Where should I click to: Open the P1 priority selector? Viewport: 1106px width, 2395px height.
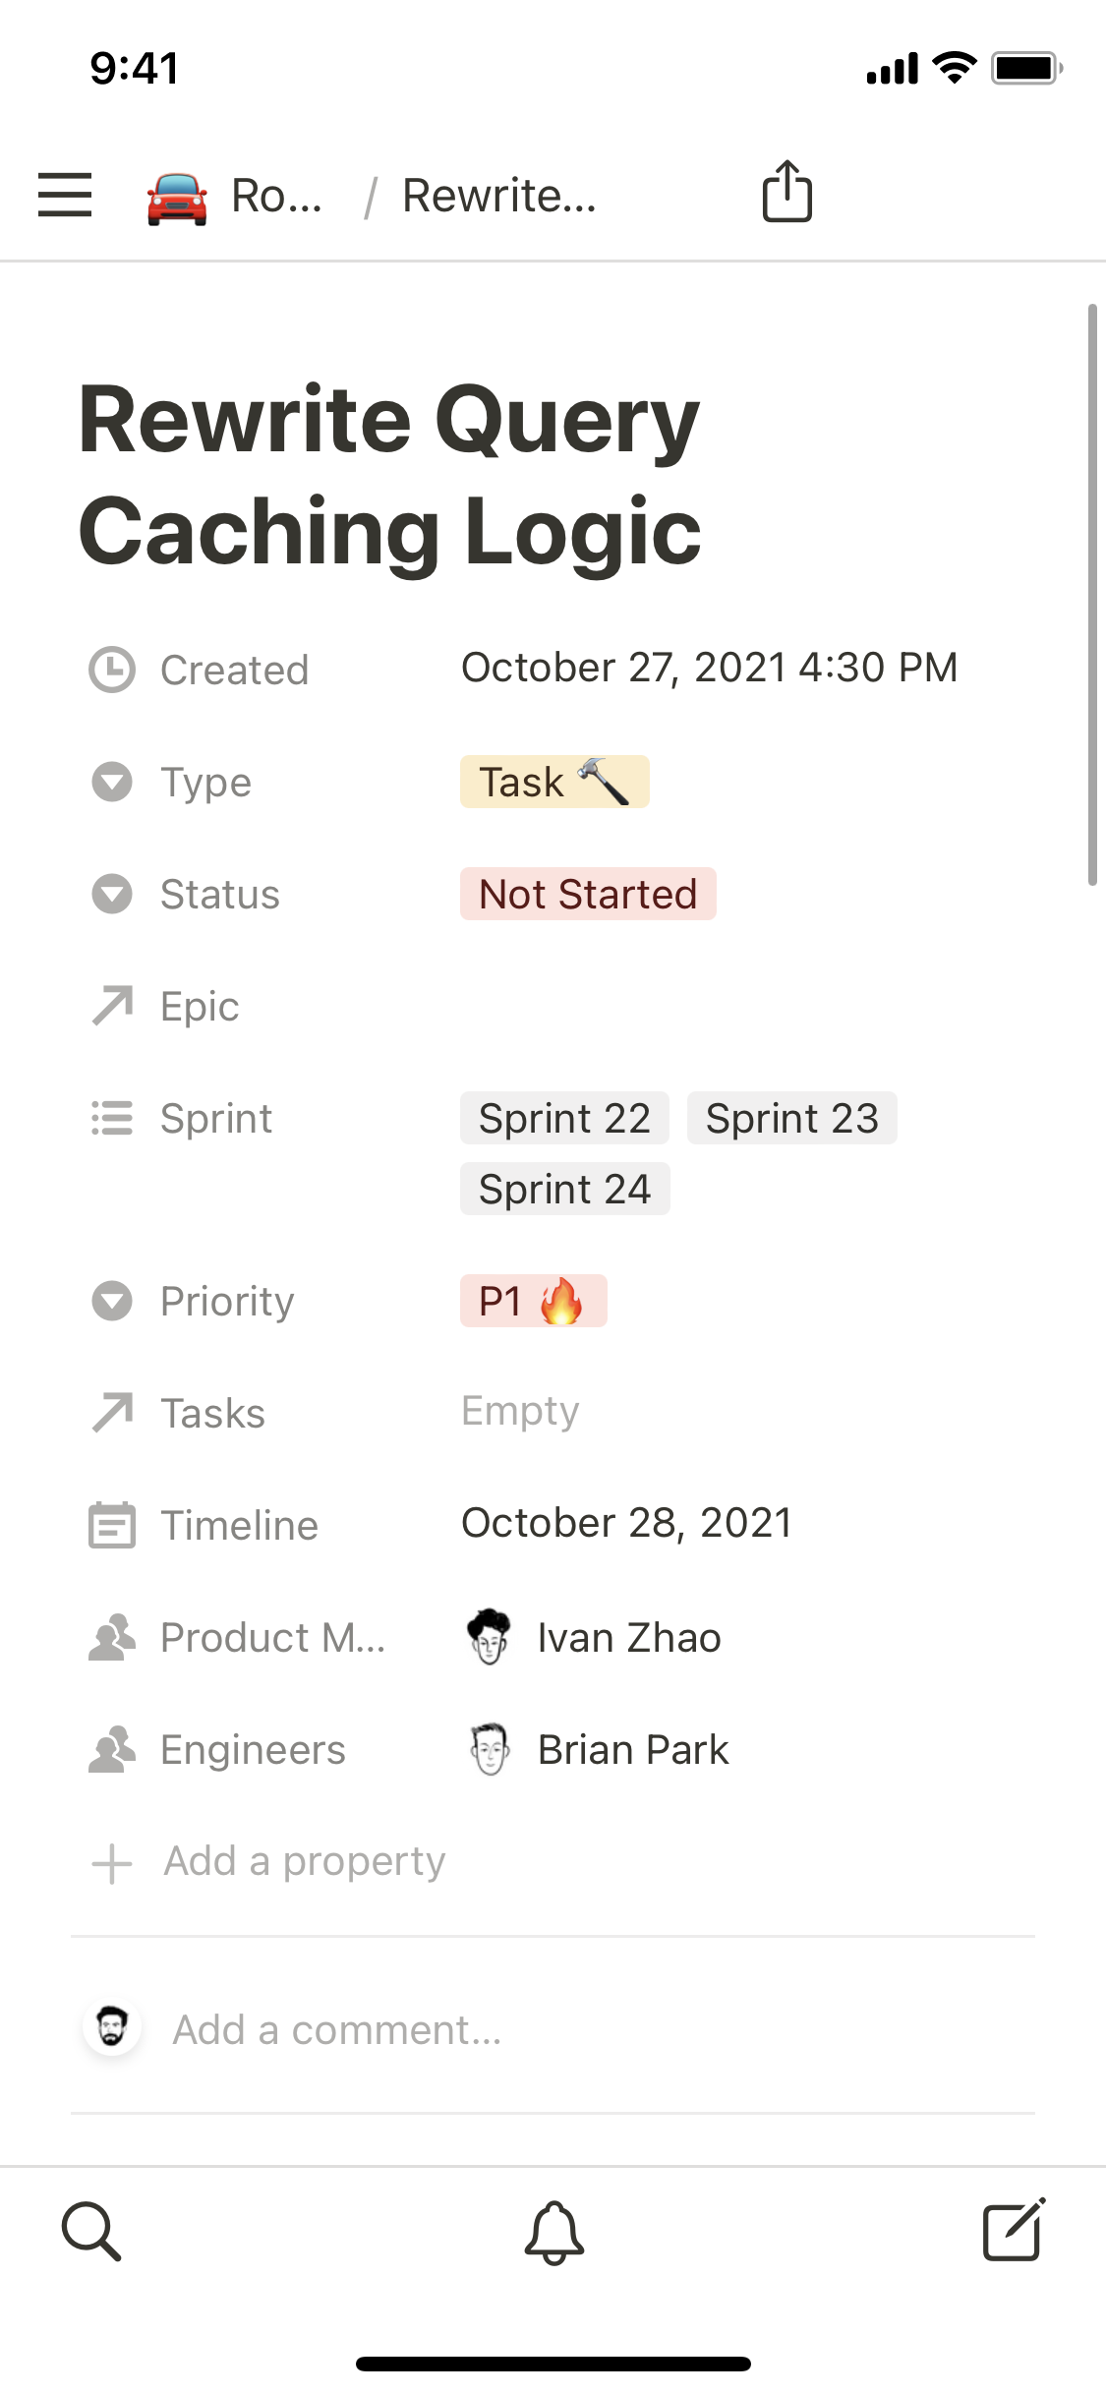click(x=533, y=1302)
